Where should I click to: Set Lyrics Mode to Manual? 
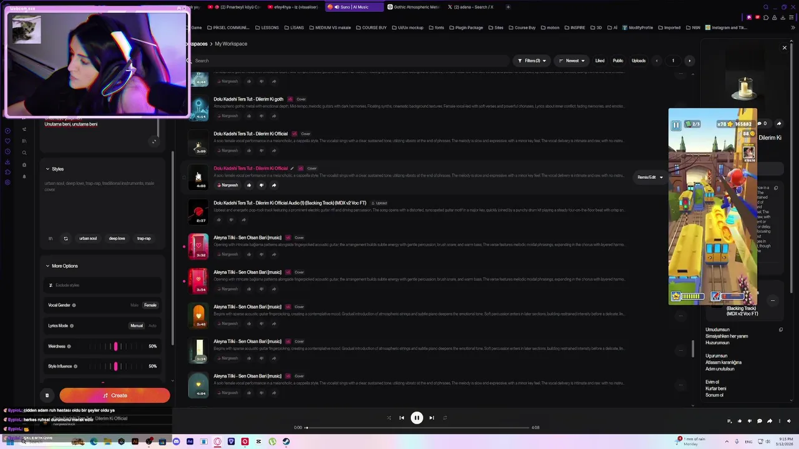(x=137, y=326)
